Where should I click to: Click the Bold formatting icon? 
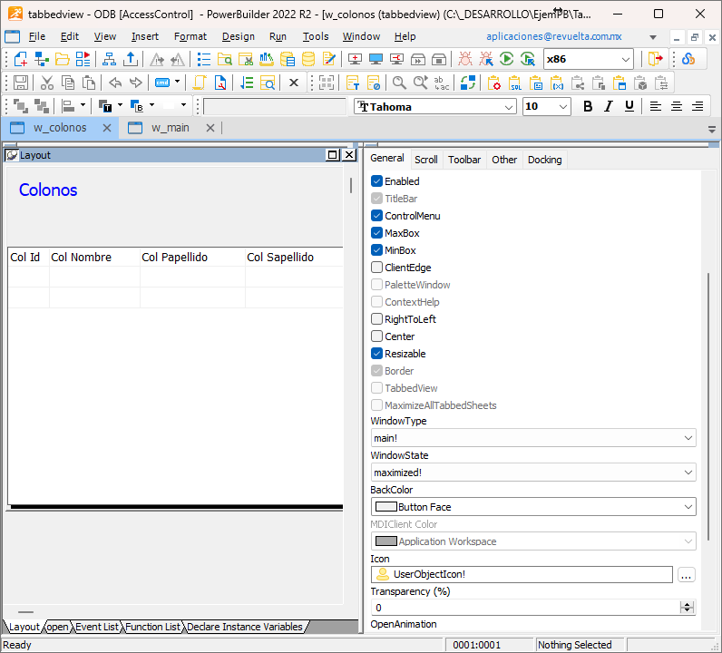coord(587,106)
